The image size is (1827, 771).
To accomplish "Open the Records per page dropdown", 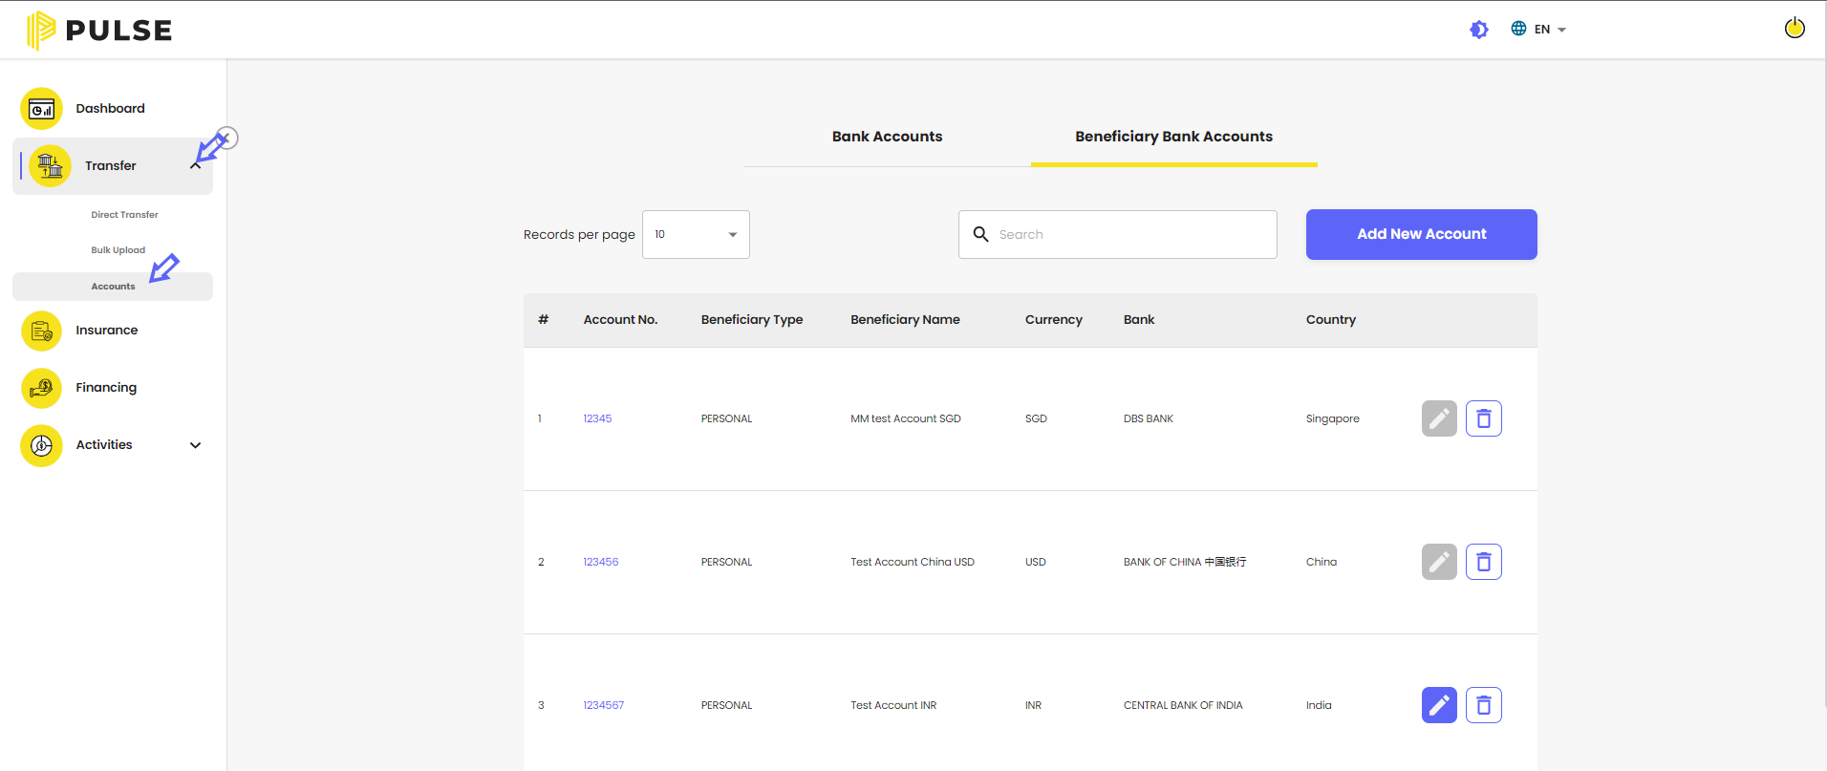I will (696, 234).
